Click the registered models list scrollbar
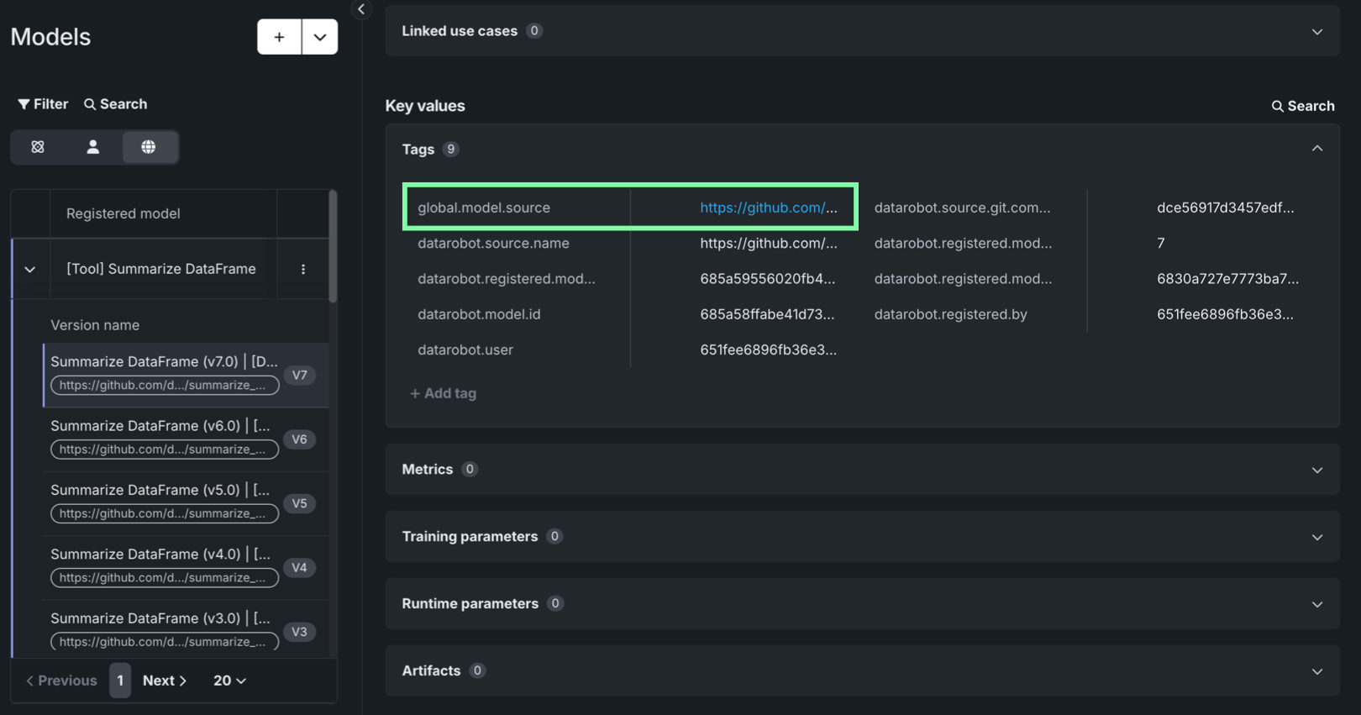This screenshot has width=1361, height=715. coord(333,248)
